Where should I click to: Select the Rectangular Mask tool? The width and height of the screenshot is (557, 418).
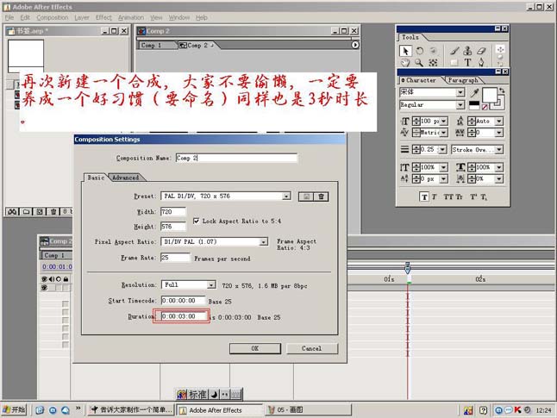click(x=454, y=63)
